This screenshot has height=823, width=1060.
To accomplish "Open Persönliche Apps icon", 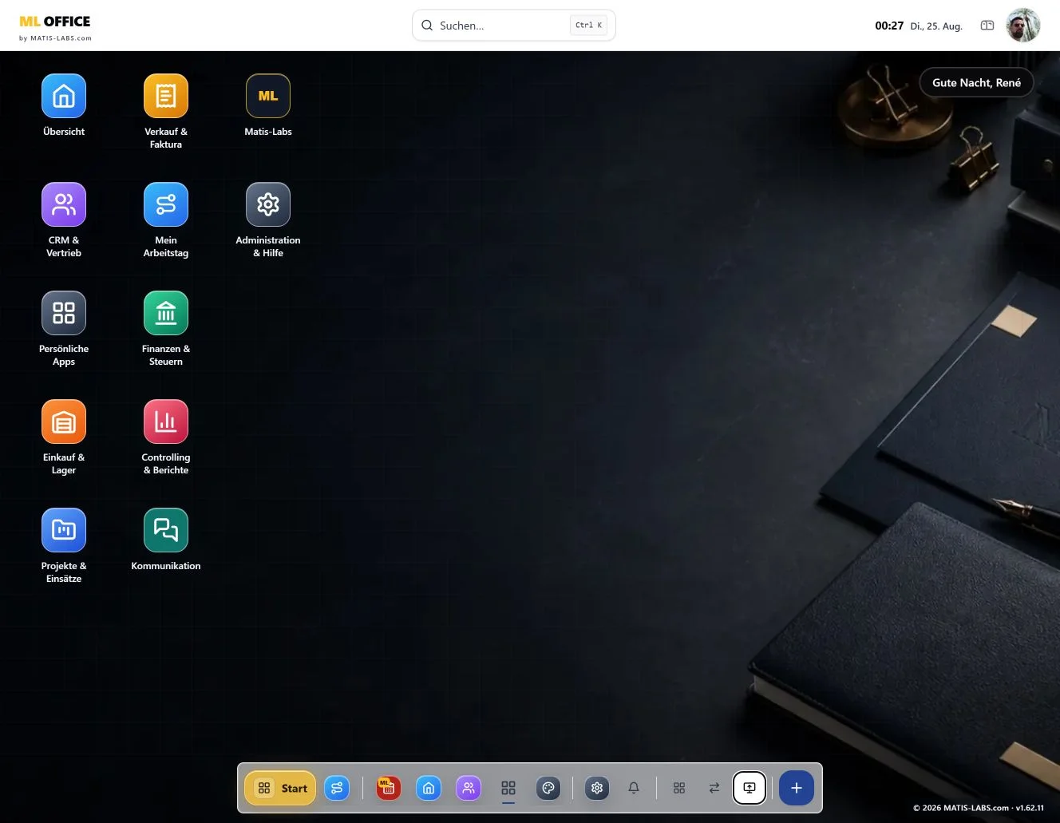I will click(64, 313).
